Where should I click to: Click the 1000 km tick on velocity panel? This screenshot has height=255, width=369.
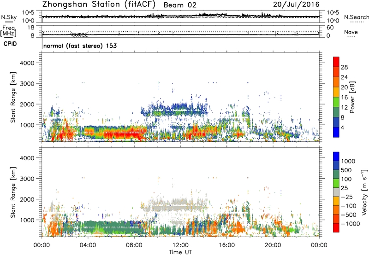[x=27, y=220]
